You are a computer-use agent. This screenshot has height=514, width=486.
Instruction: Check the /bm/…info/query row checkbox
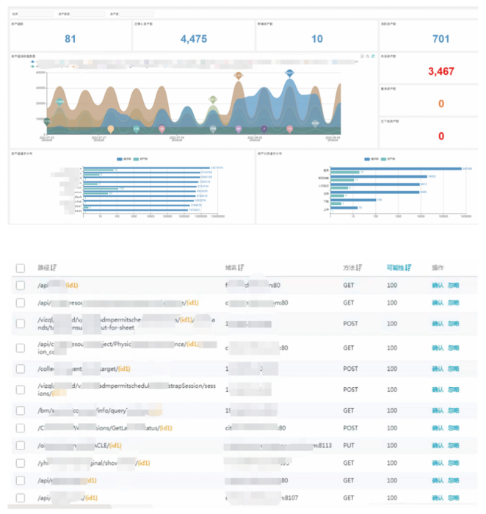[21, 410]
